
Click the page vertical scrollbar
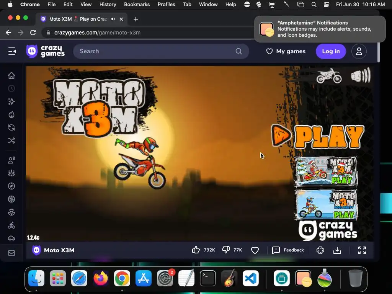(x=378, y=52)
